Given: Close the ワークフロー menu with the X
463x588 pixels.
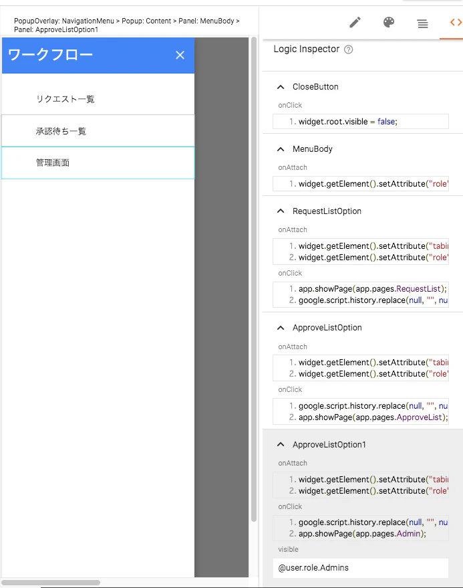Looking at the screenshot, I should point(180,55).
